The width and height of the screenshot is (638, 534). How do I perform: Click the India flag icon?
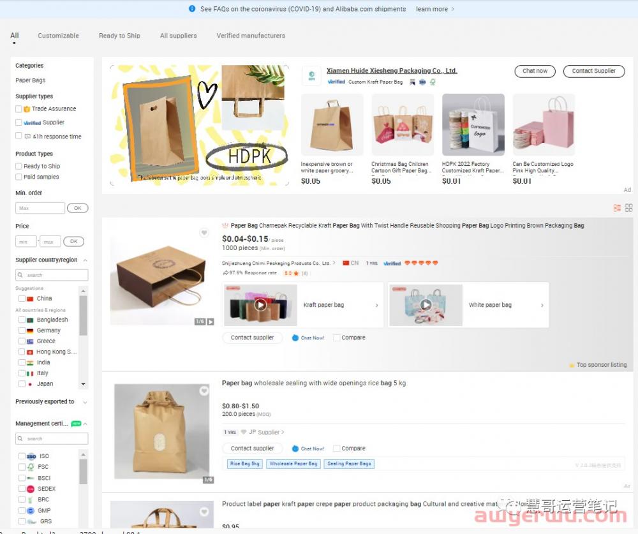point(30,362)
